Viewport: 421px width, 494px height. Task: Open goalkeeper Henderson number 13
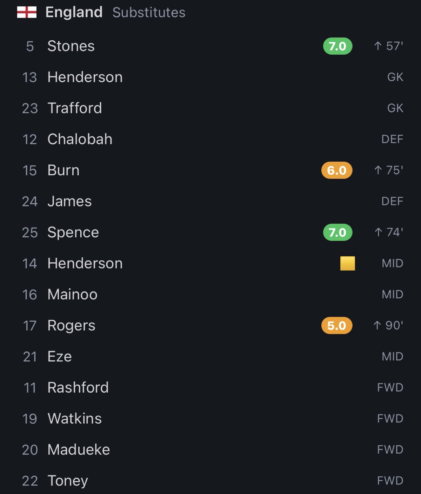(x=210, y=77)
